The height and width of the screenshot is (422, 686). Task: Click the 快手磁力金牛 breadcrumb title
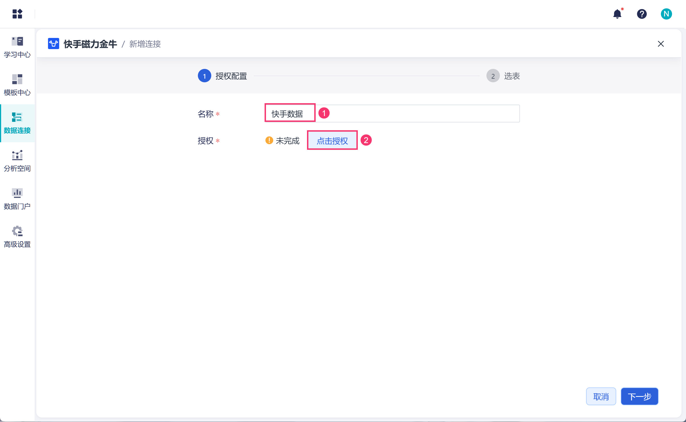[x=90, y=44]
